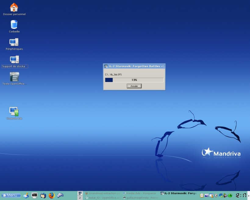Launch Thunderbird mail icon in panel

[43, 195]
